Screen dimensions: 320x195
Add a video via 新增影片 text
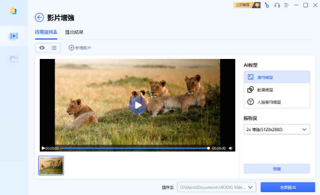[x=83, y=48]
